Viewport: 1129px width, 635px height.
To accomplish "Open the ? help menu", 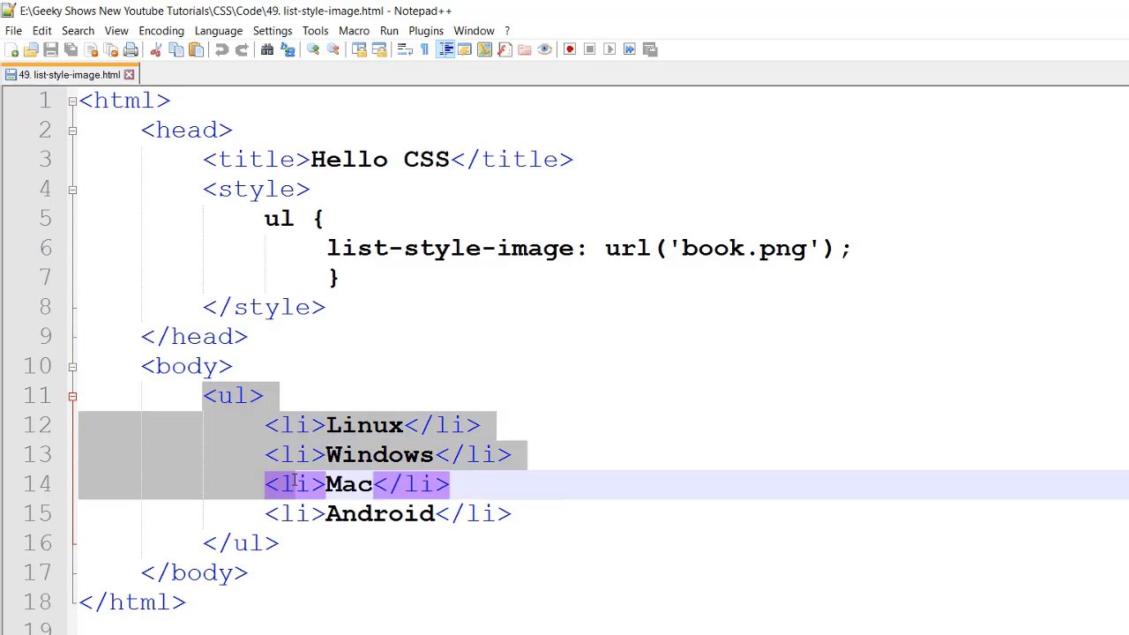I will [507, 31].
